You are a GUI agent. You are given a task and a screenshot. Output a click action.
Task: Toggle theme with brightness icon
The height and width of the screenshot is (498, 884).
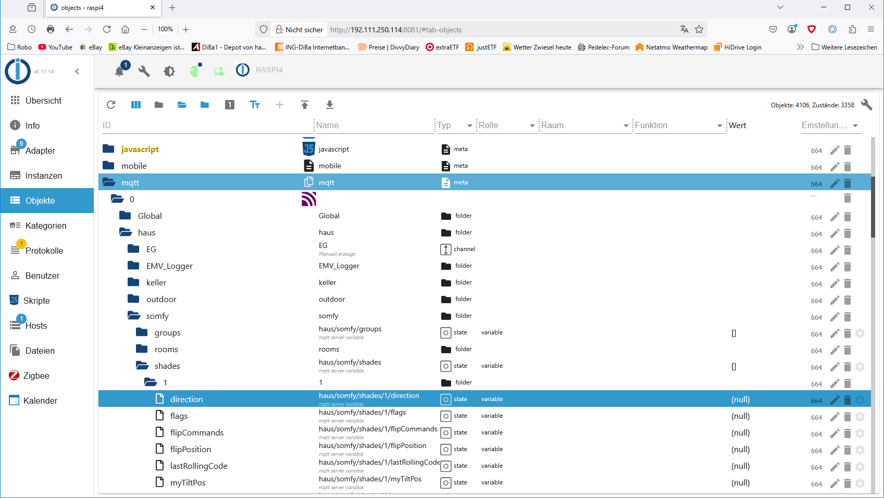[169, 71]
